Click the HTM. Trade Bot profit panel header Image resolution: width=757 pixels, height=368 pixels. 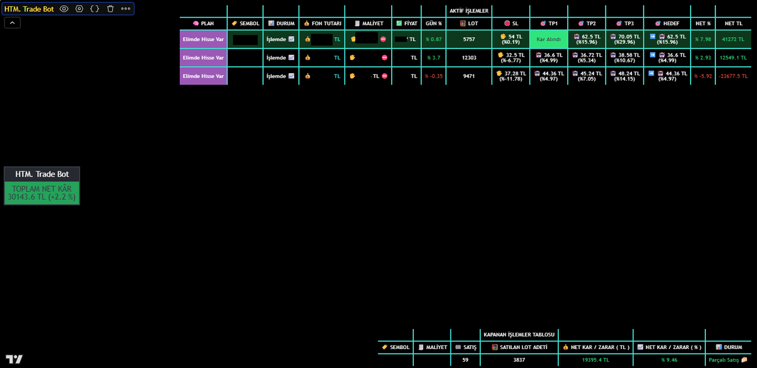[x=42, y=174]
